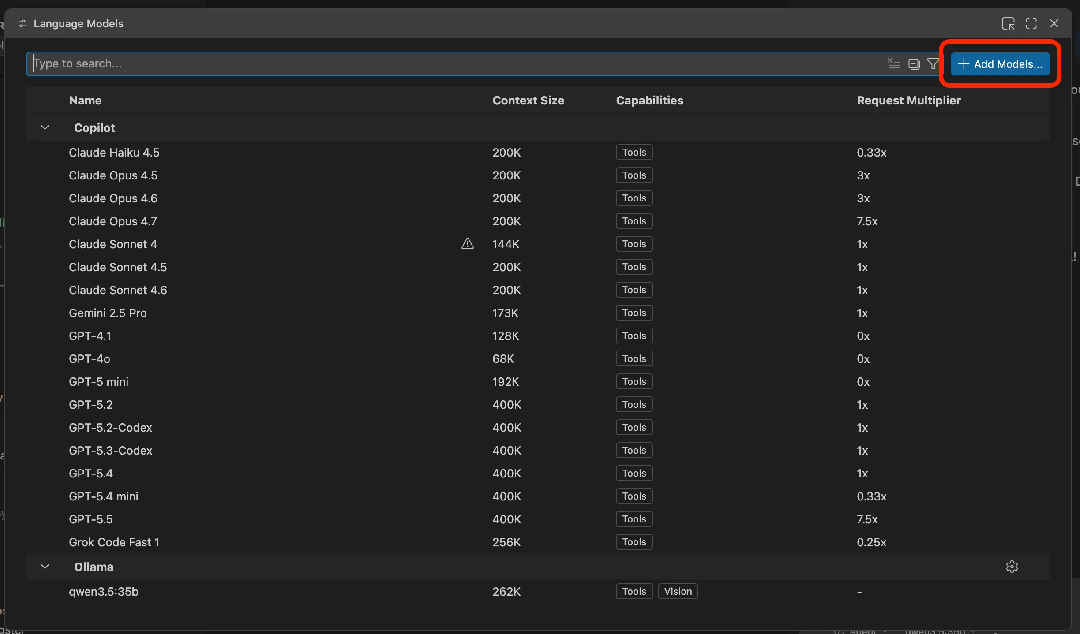Screen dimensions: 1080x634
Task: Click the Name column header
Action: [x=86, y=101]
